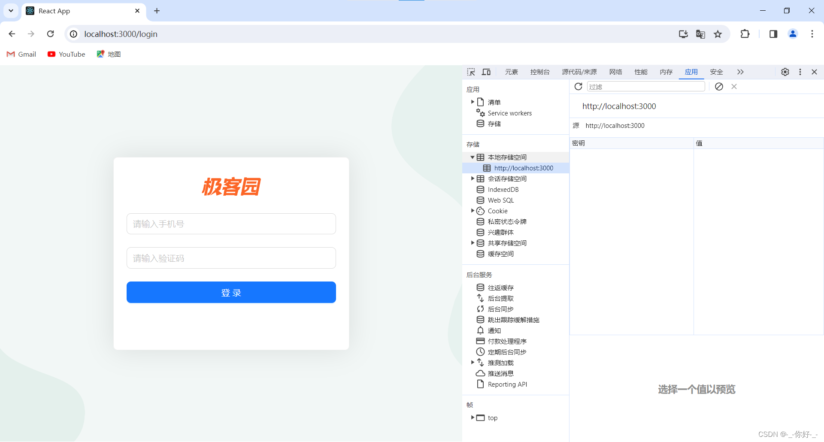
Task: Switch to the 控制台 tab in DevTools
Action: 540,72
